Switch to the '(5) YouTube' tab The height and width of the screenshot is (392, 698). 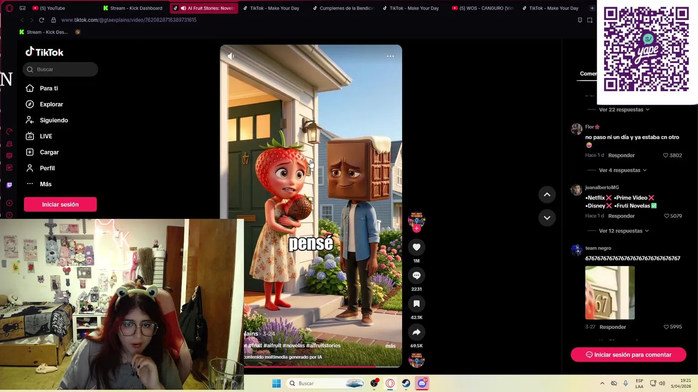[x=60, y=8]
